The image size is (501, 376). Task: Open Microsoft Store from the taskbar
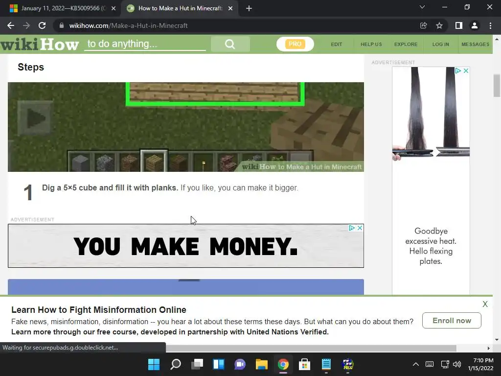304,364
